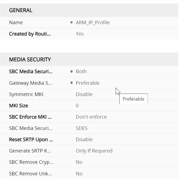Click the SBC Remove Crypto No value
The image size is (181, 181).
click(x=79, y=162)
